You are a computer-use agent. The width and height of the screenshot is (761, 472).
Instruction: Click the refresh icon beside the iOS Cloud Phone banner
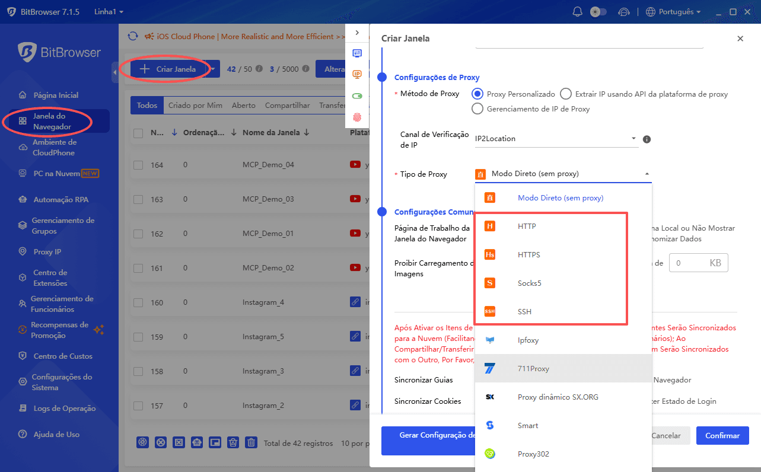tap(133, 36)
